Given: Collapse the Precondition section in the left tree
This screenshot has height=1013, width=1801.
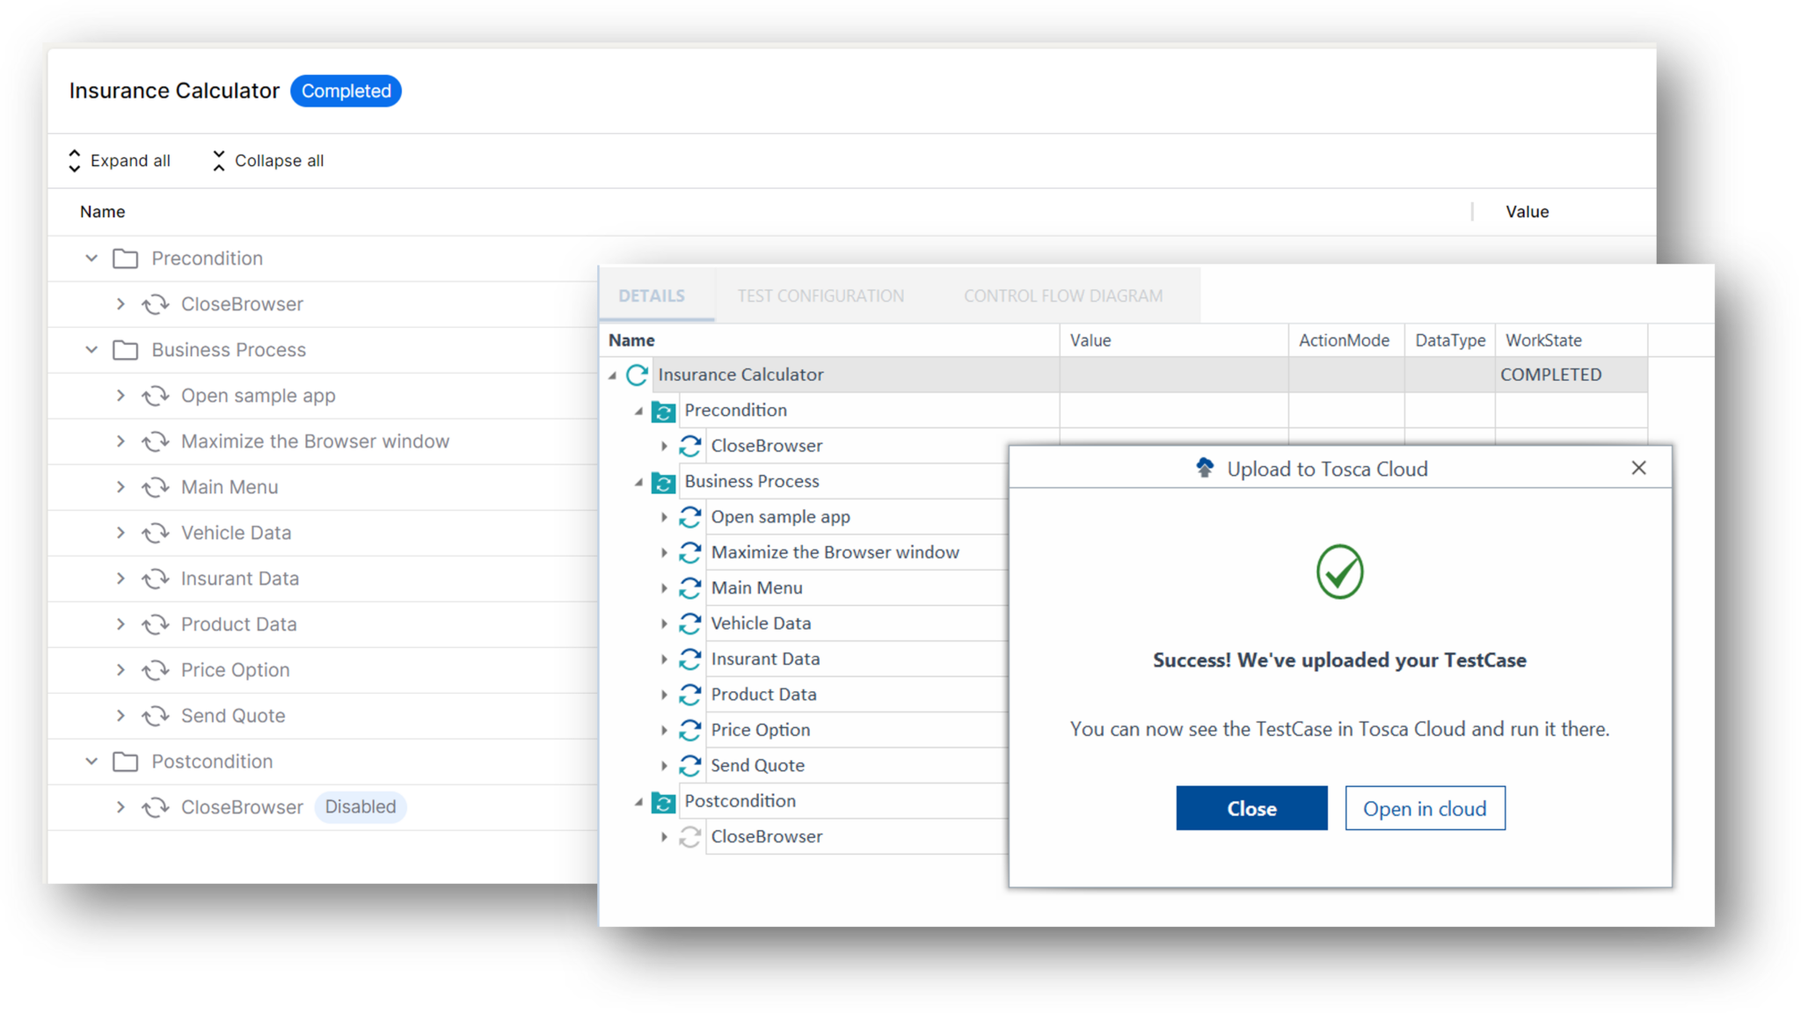Looking at the screenshot, I should pos(91,258).
